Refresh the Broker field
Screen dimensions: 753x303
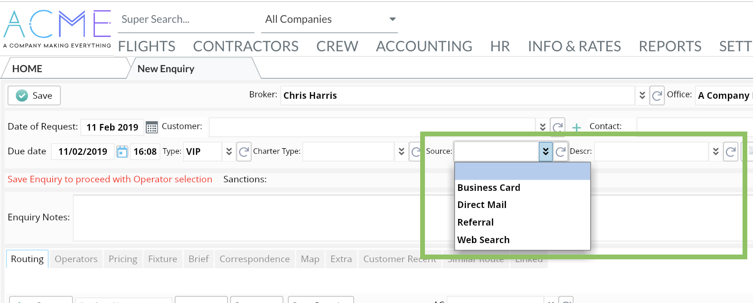[657, 95]
